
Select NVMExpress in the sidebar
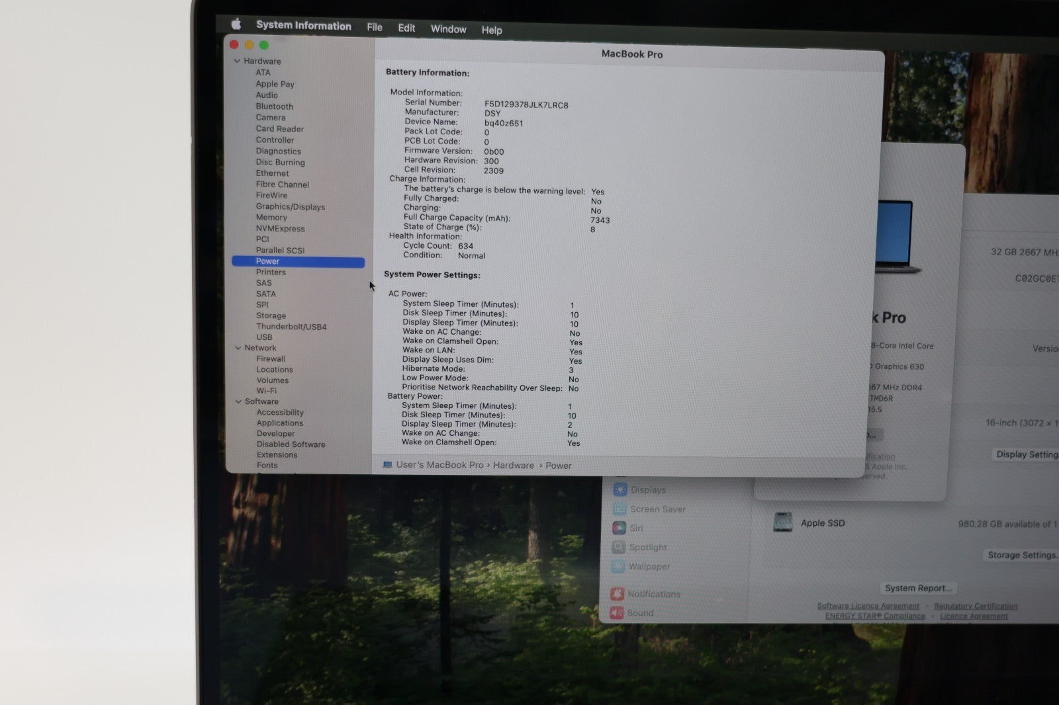pyautogui.click(x=281, y=229)
